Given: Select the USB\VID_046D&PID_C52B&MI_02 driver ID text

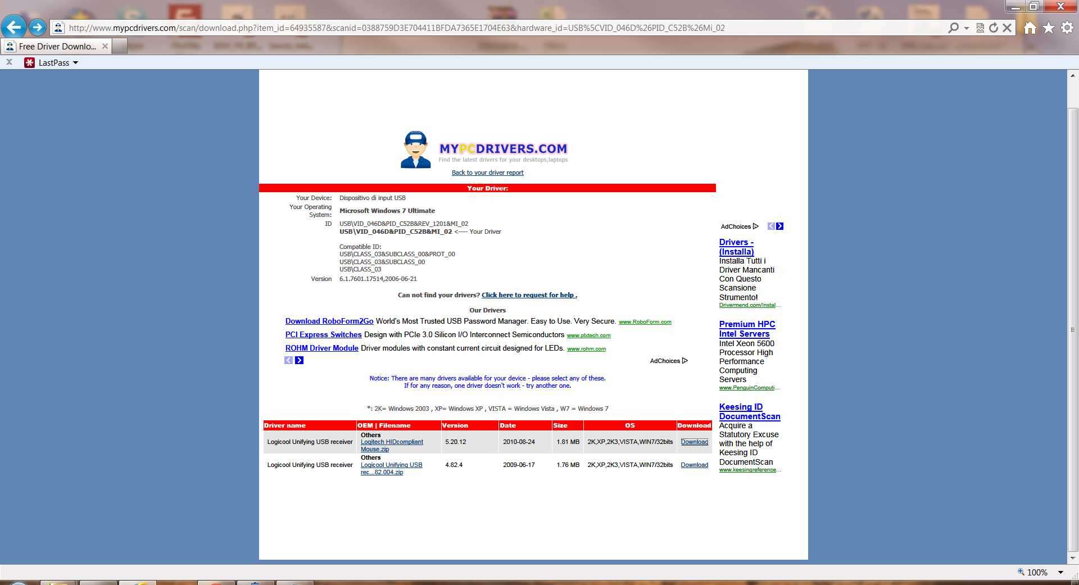Looking at the screenshot, I should click(x=396, y=232).
